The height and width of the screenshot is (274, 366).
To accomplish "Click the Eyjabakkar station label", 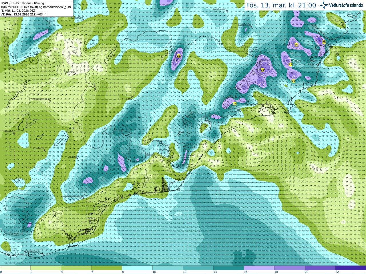I will click(x=244, y=25).
